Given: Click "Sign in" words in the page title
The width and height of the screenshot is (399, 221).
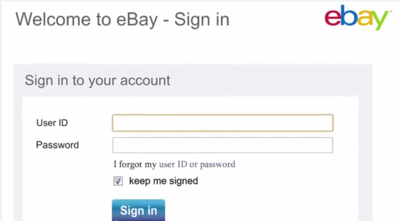Looking at the screenshot, I should [x=202, y=20].
